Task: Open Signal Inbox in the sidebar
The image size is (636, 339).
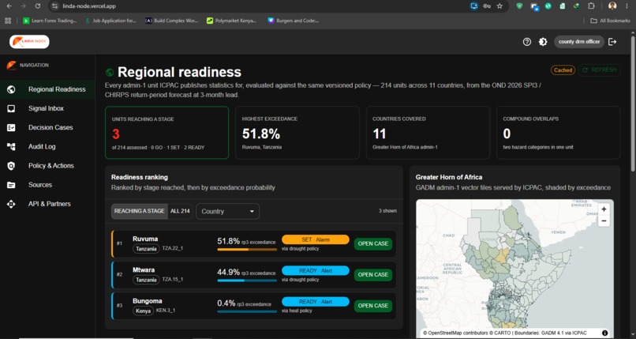Action: 47,108
